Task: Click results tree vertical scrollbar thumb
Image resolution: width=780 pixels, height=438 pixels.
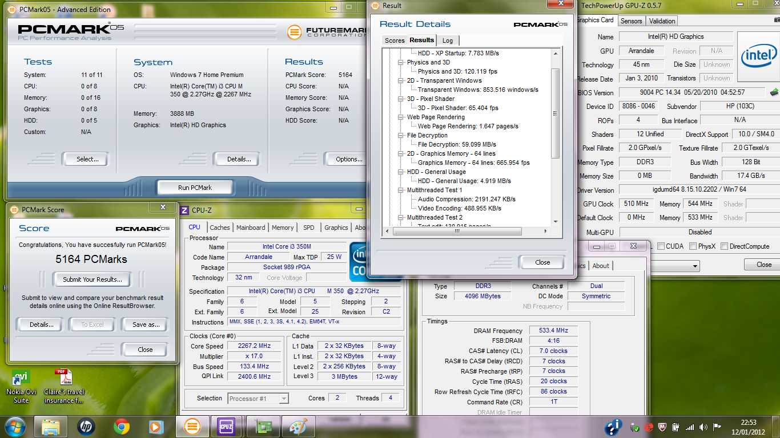Action: pyautogui.click(x=556, y=113)
